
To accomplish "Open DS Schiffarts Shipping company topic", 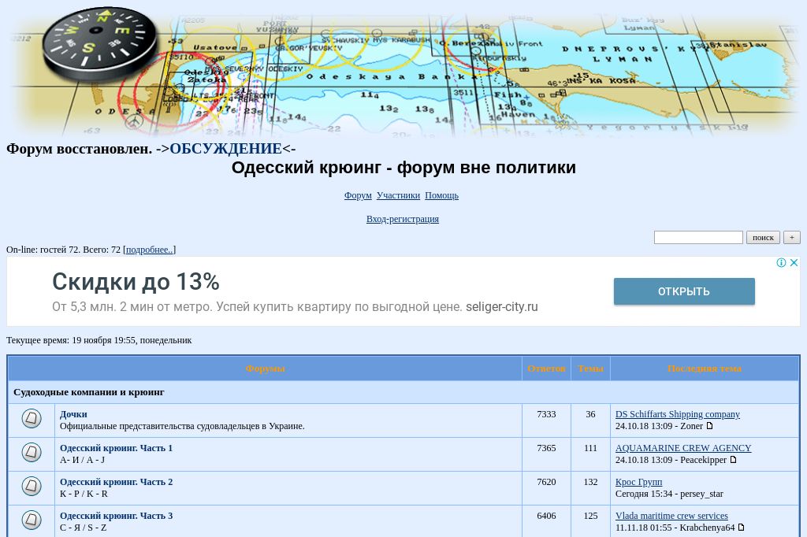I will [x=677, y=414].
